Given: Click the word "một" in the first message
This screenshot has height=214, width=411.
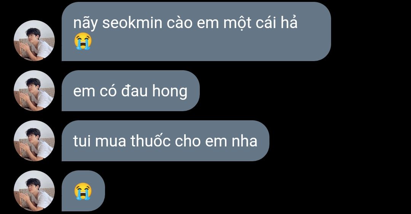Looking at the screenshot, I should [x=237, y=24].
